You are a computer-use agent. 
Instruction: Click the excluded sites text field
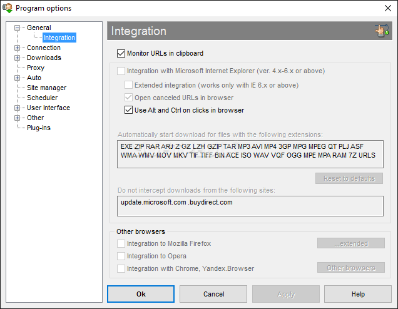click(250, 206)
